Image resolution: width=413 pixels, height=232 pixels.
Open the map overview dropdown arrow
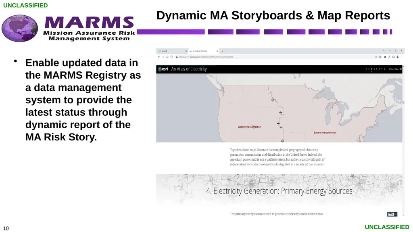click(396, 214)
